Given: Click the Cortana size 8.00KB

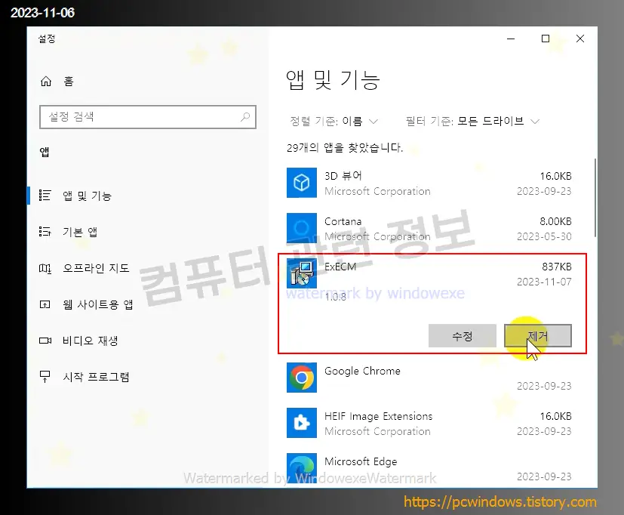Looking at the screenshot, I should (x=555, y=221).
